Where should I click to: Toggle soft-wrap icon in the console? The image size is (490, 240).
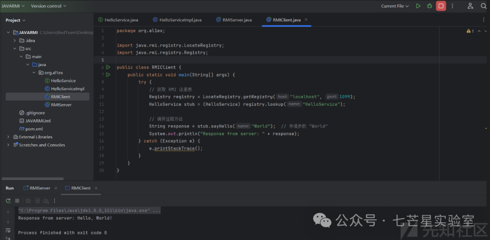8,231
